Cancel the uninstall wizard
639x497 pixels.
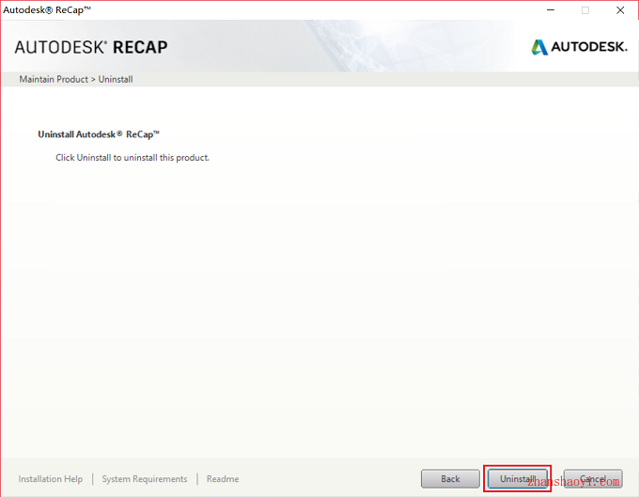(593, 478)
